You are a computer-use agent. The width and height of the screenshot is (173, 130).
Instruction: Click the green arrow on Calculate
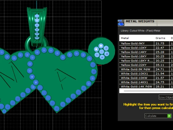click(x=169, y=116)
